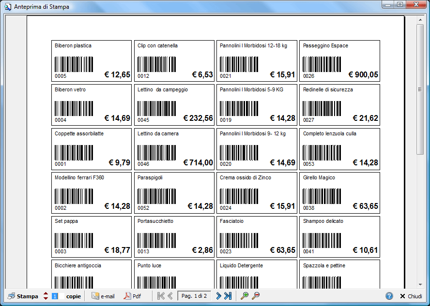
Task: Click the Spazzola e pettine label text
Action: (324, 265)
